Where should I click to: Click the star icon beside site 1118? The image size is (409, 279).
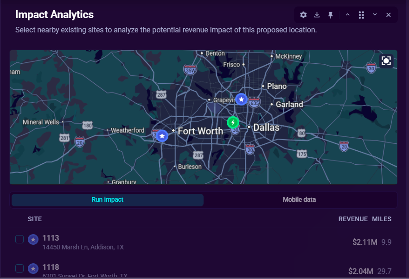[33, 268]
